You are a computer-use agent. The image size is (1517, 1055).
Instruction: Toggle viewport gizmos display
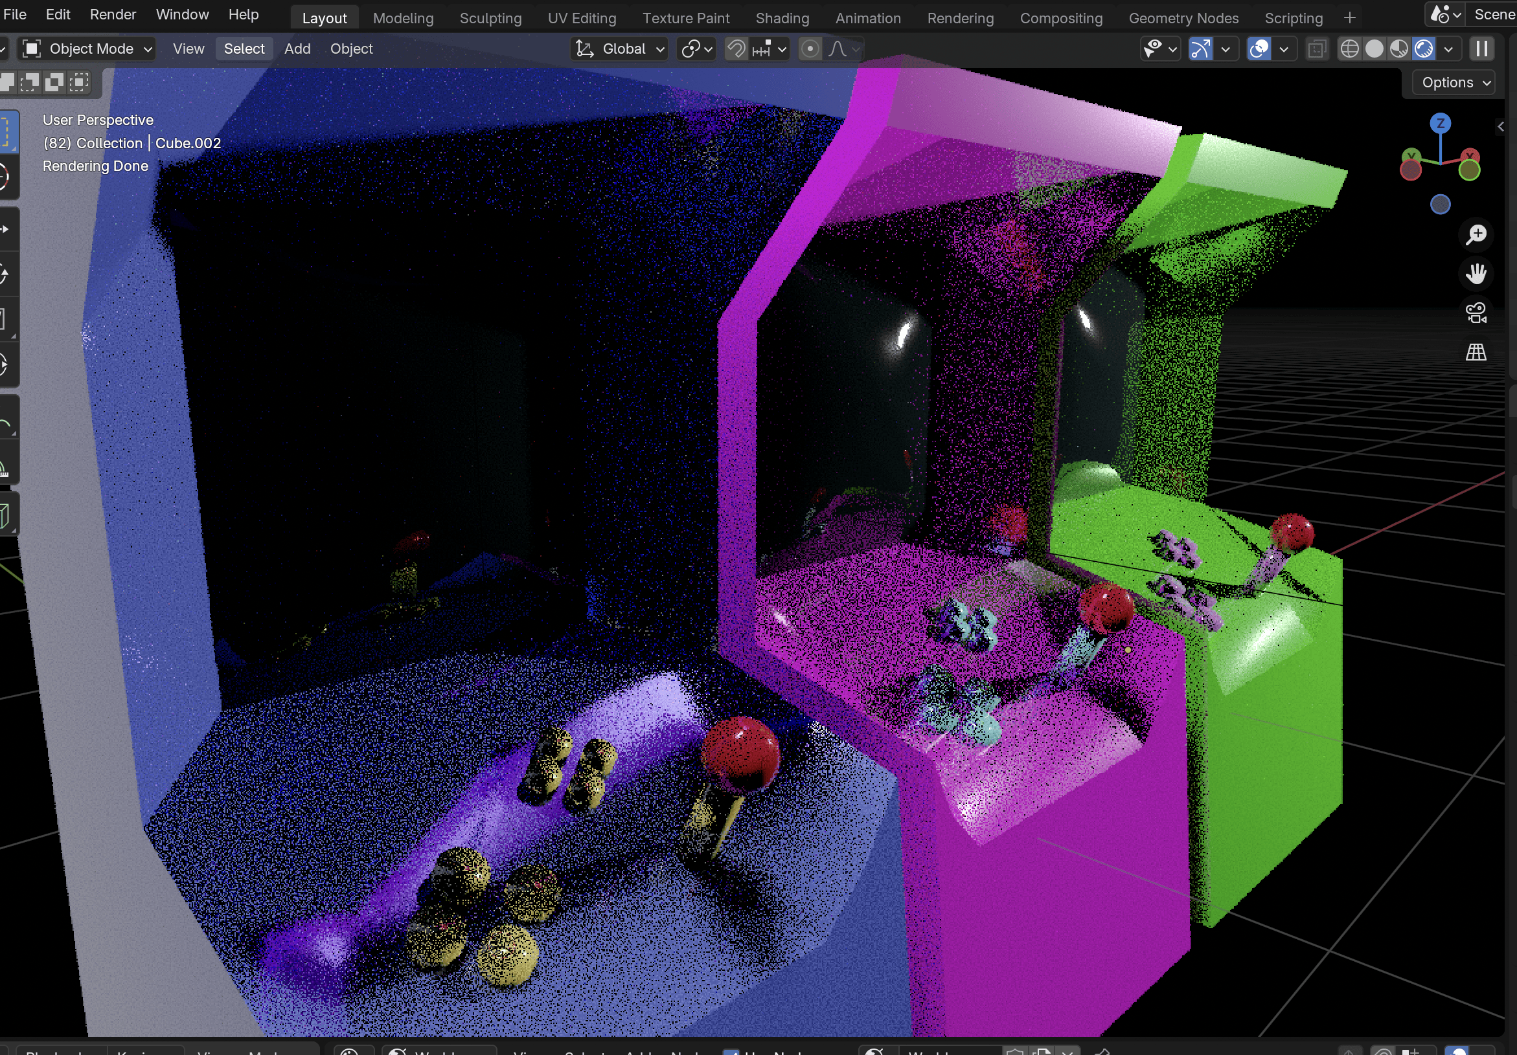coord(1200,49)
